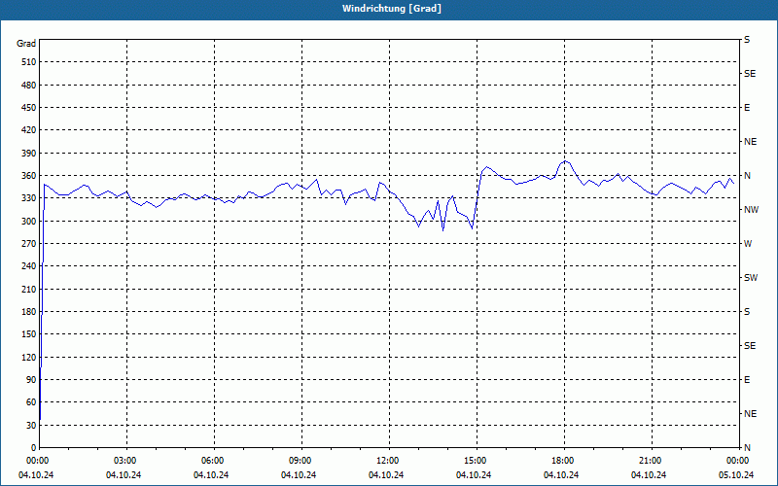The height and width of the screenshot is (486, 778).
Task: Select the 510 value on the Grad axis
Action: point(29,62)
